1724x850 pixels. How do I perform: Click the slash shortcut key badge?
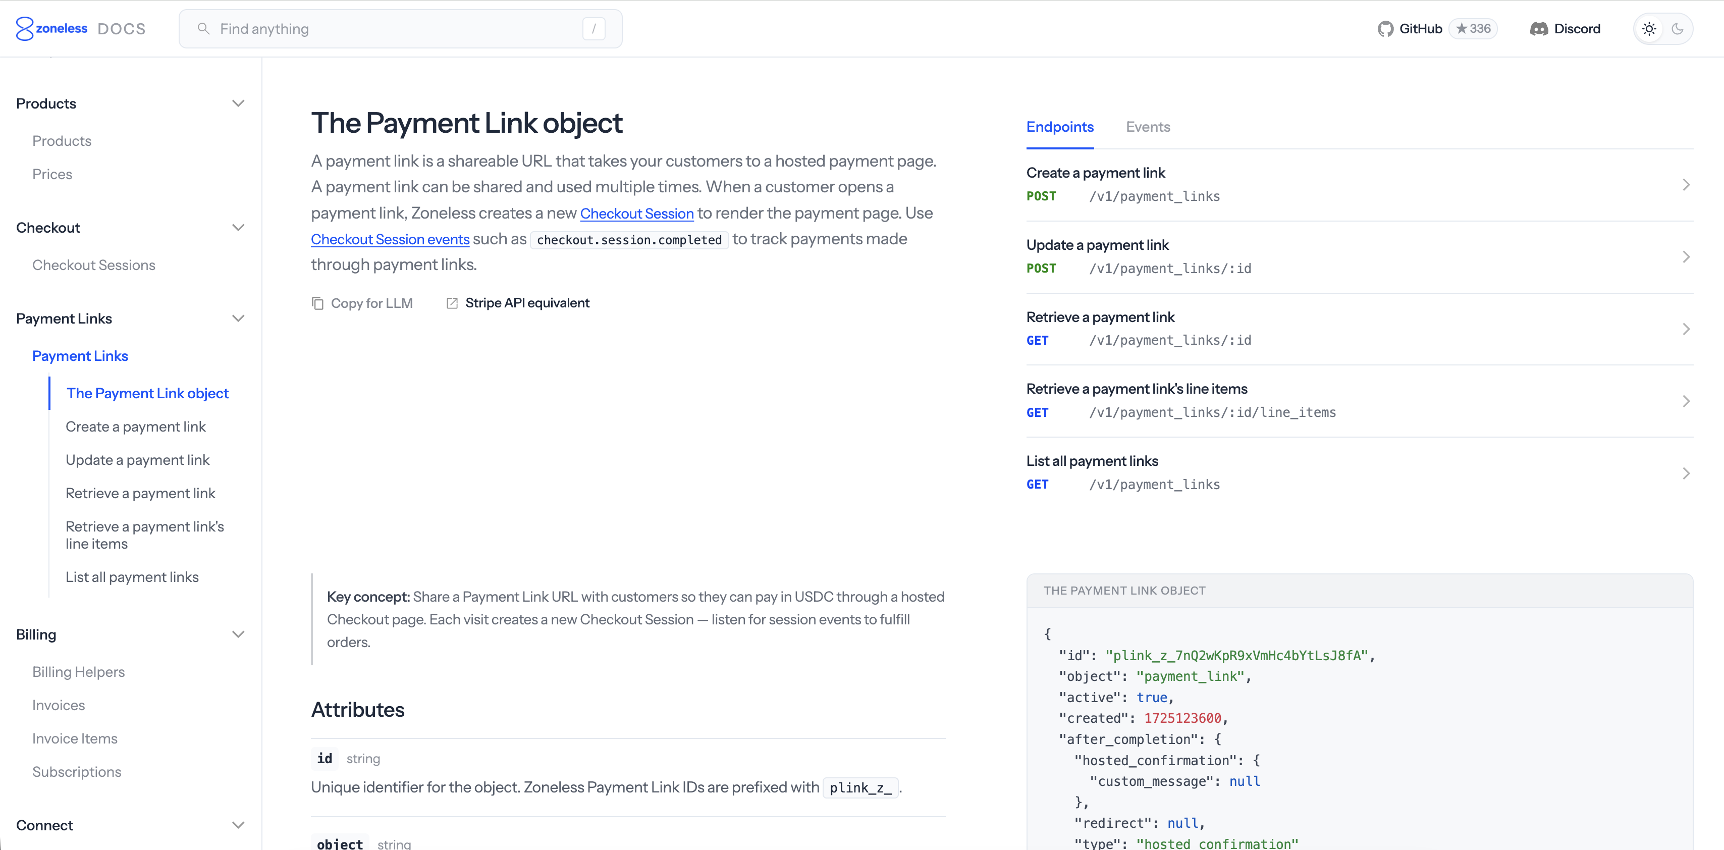point(594,29)
